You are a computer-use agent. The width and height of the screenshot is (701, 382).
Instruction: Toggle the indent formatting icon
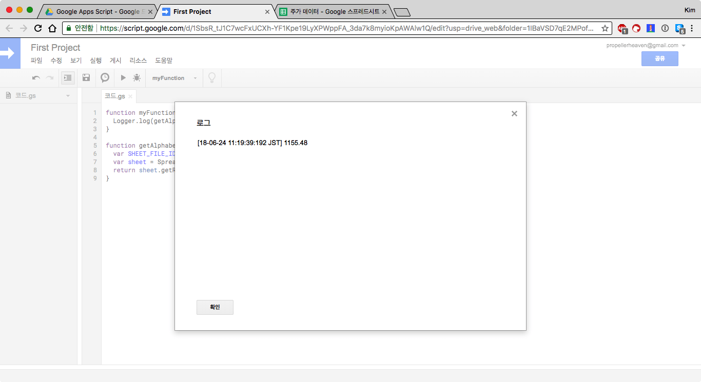tap(68, 78)
